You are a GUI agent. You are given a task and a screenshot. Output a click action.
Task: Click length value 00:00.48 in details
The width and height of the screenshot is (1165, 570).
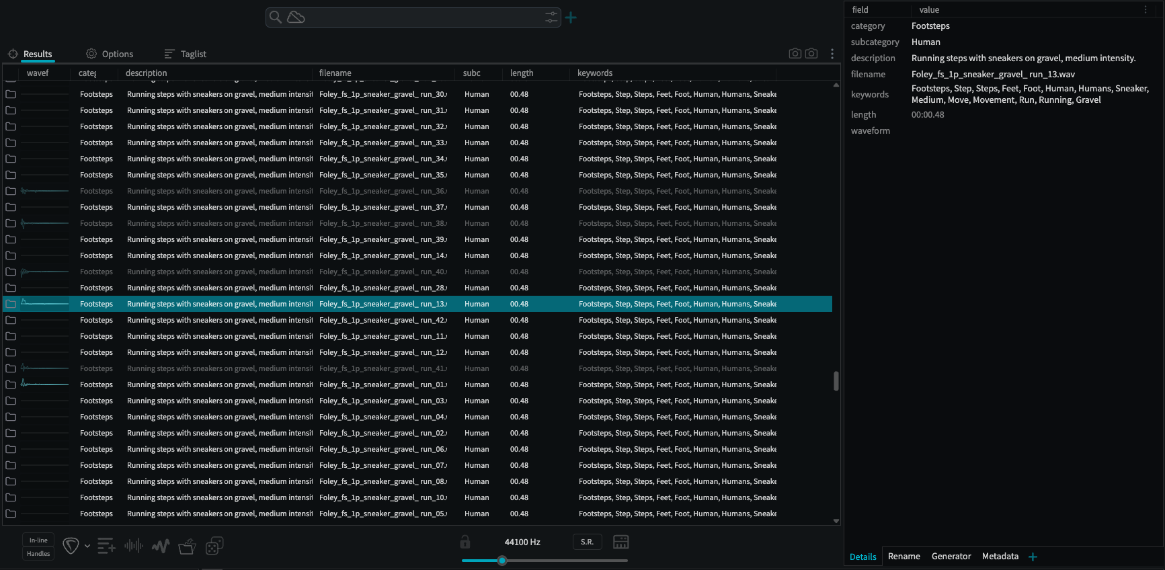(928, 114)
